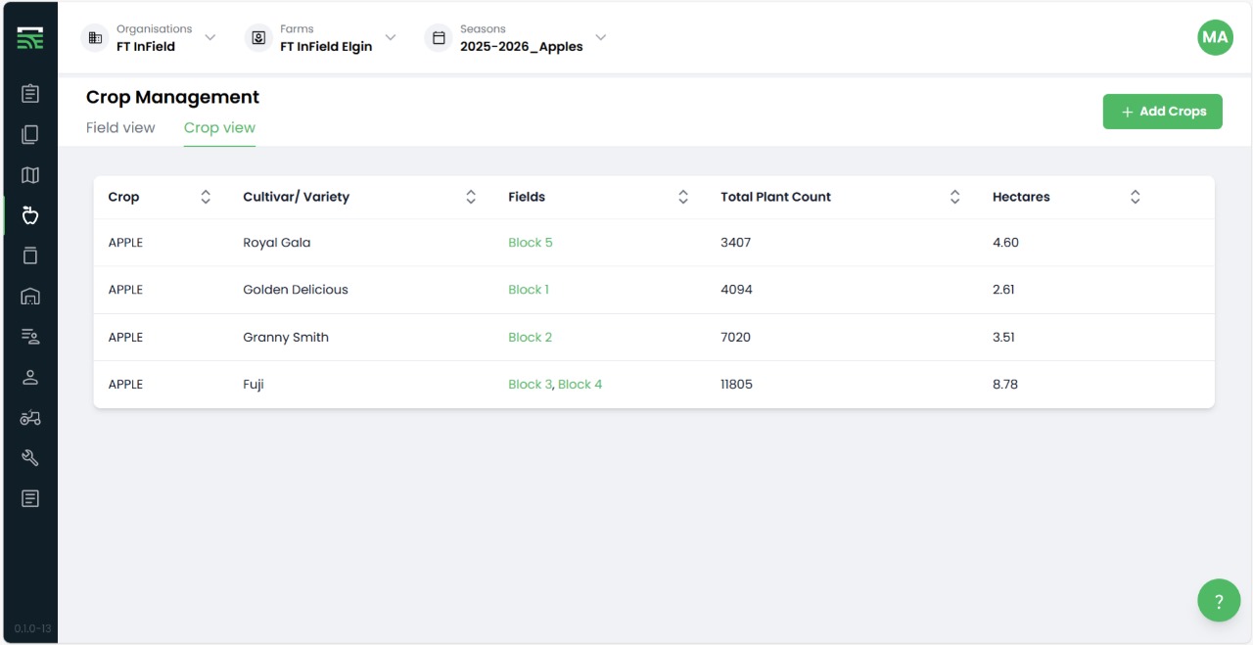
Task: Sort by Total Plant Count arrows
Action: pyautogui.click(x=955, y=197)
